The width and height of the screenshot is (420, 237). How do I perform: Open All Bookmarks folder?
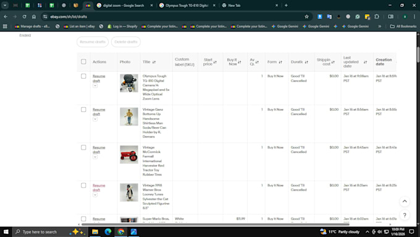pyautogui.click(x=403, y=27)
